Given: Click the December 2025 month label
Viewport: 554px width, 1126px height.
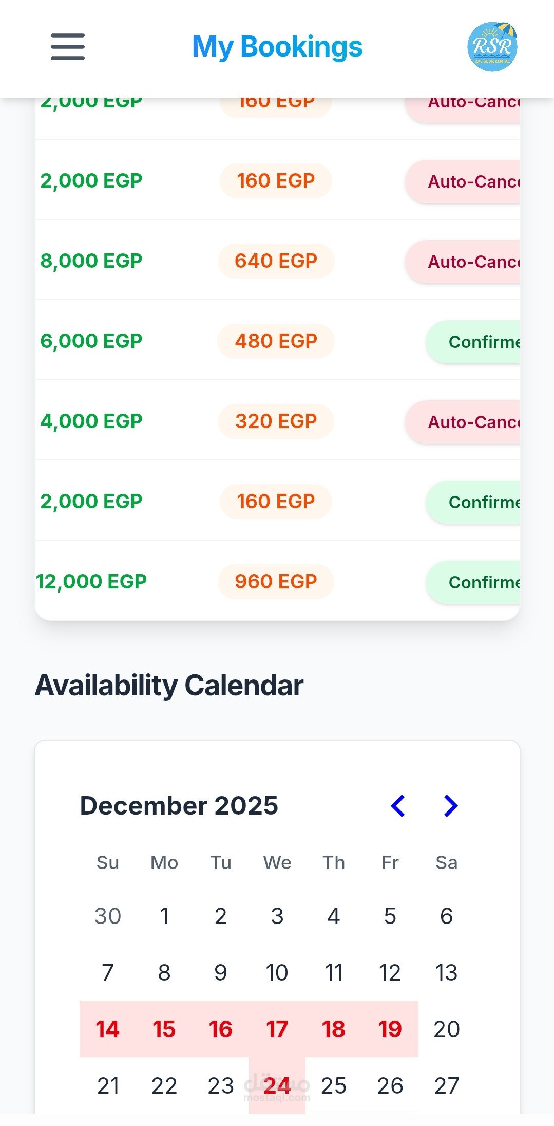Looking at the screenshot, I should (x=179, y=806).
